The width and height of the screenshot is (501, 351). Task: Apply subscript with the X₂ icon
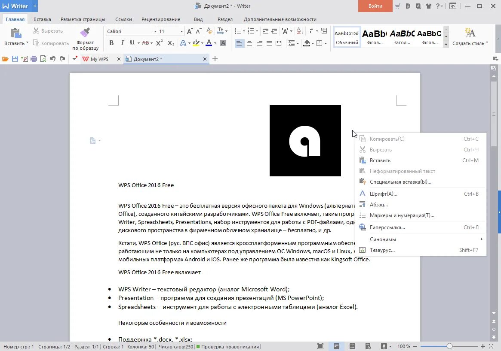coord(171,43)
